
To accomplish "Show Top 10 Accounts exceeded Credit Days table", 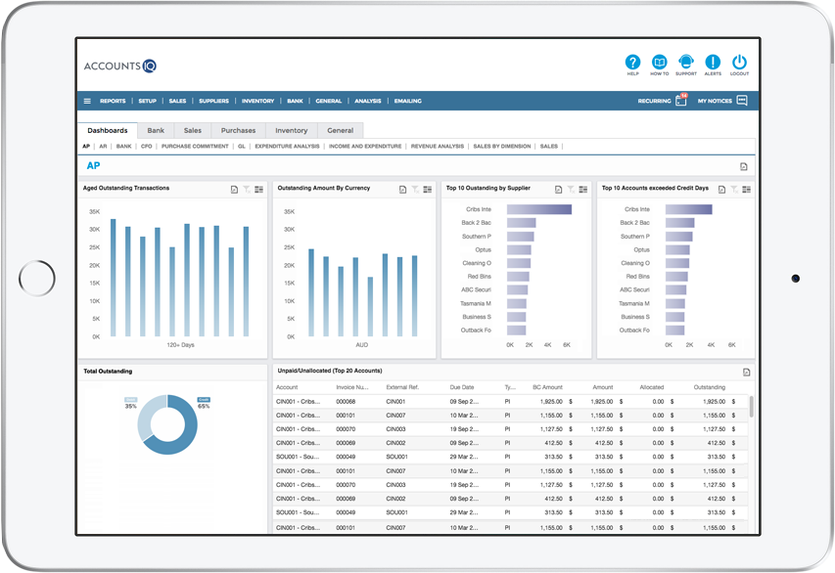I will coord(747,190).
